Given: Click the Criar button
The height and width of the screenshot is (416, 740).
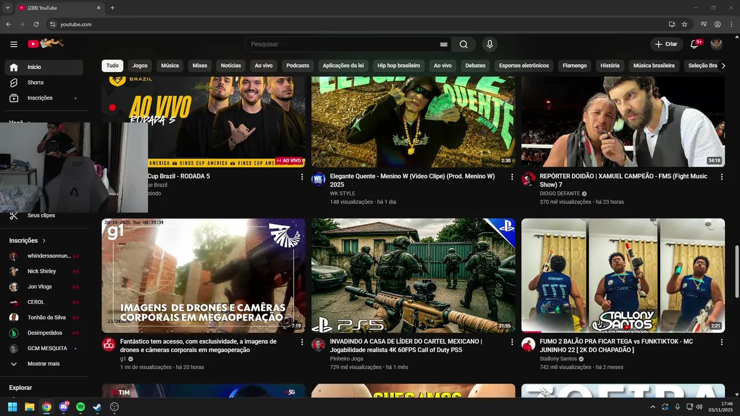Looking at the screenshot, I should pyautogui.click(x=666, y=44).
